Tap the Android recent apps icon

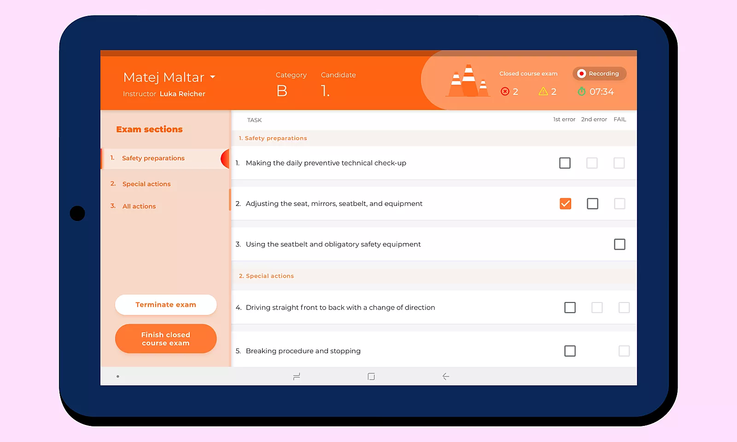tap(297, 377)
